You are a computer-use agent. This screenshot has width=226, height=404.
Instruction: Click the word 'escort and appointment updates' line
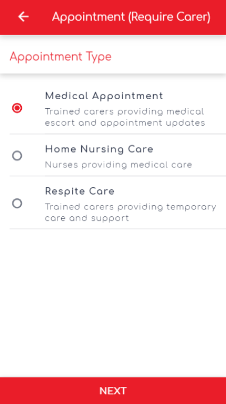pyautogui.click(x=125, y=123)
